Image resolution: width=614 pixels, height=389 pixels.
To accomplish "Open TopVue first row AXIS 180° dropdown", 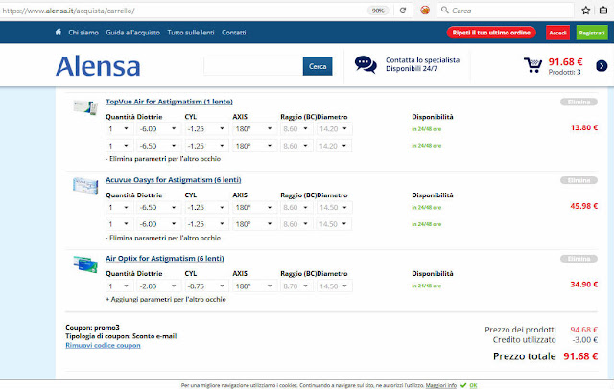I will (x=253, y=128).
